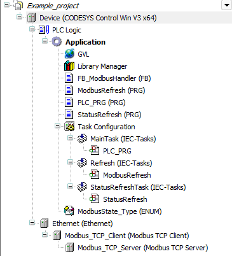Select the Task Configuration label
This screenshot has height=256, width=232.
click(x=106, y=127)
